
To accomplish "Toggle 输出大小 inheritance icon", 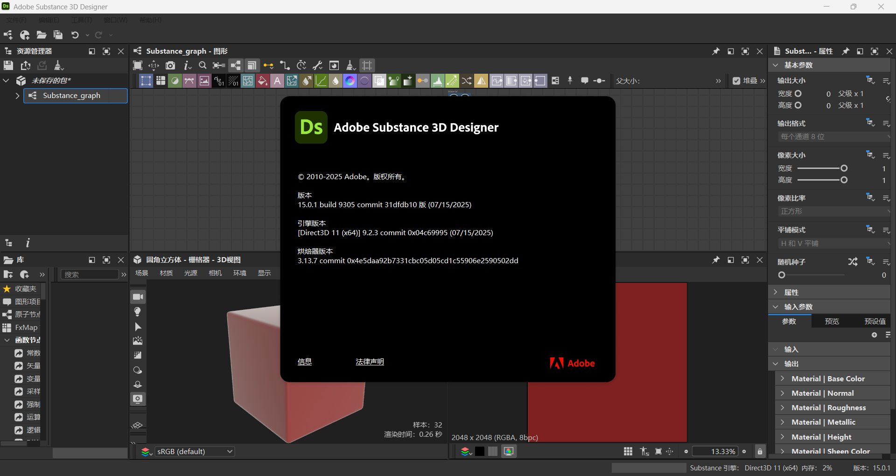I will (x=870, y=80).
